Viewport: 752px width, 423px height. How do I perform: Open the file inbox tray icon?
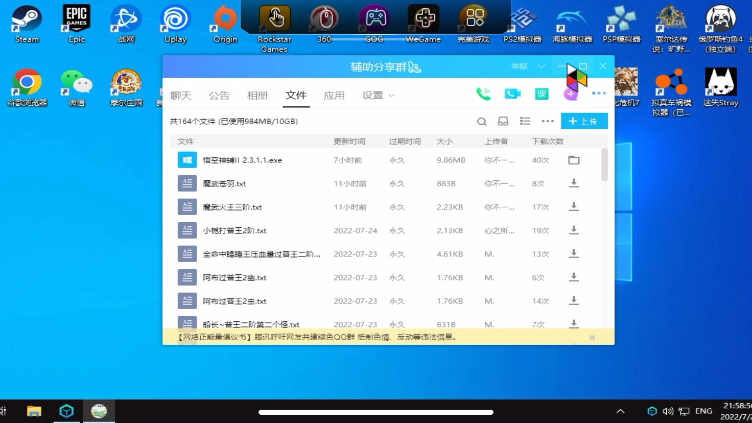pyautogui.click(x=503, y=121)
